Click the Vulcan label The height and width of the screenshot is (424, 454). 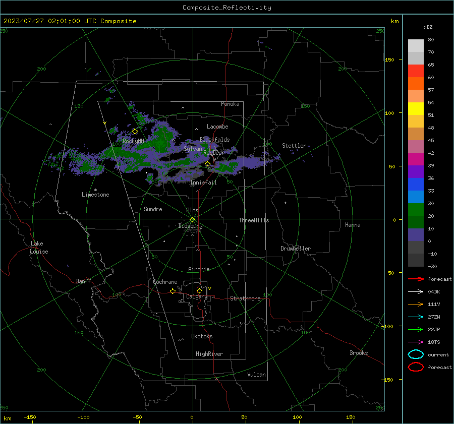coord(256,375)
